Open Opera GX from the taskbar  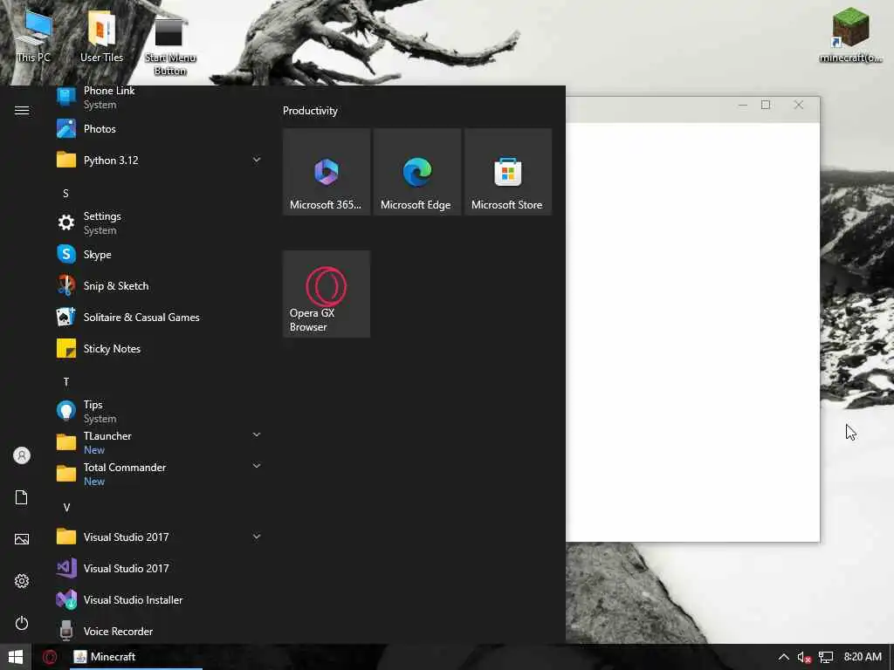tap(50, 657)
